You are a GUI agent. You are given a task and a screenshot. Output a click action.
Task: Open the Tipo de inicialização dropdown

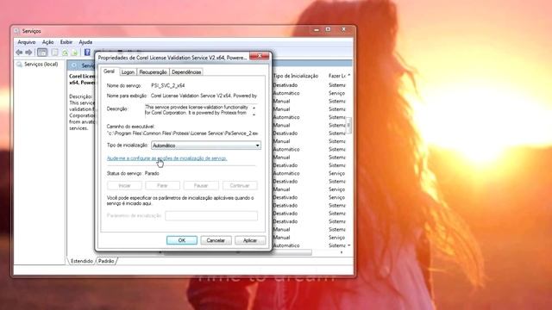(x=206, y=146)
